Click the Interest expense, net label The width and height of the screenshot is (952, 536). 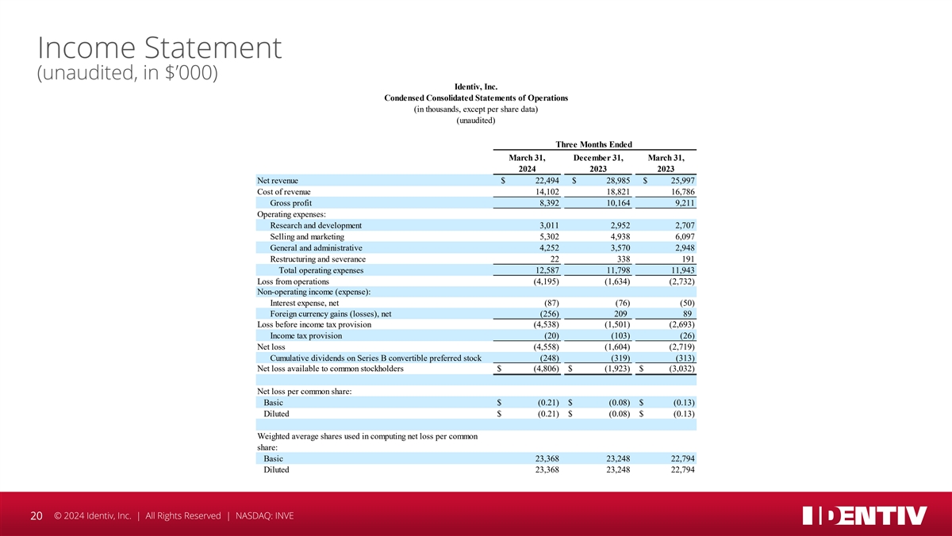305,303
